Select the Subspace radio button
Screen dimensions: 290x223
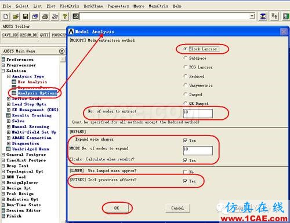(x=185, y=58)
